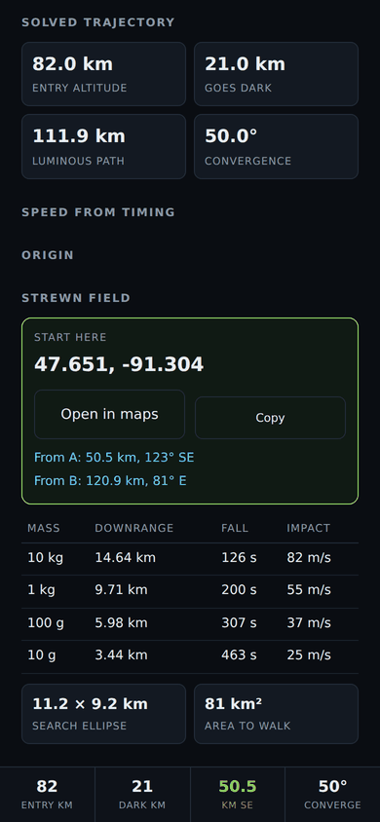Select the 111.9 km Luminous Path card

coord(104,146)
